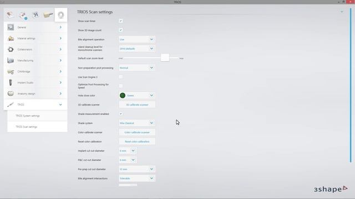Click the Anatomy design tooth icon

[x=11, y=93]
